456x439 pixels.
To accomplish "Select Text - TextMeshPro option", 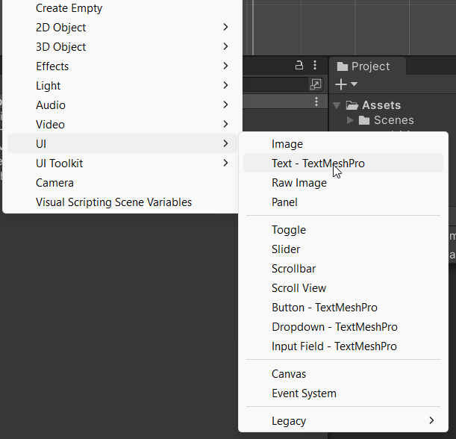I will pyautogui.click(x=318, y=164).
